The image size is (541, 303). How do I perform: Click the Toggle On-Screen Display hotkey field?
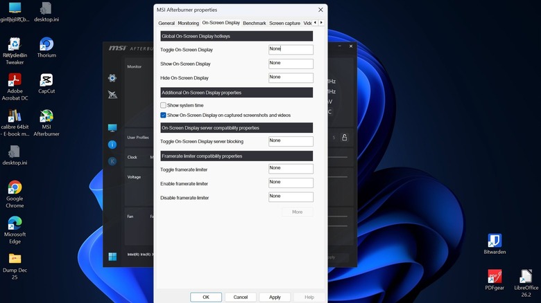click(x=291, y=50)
